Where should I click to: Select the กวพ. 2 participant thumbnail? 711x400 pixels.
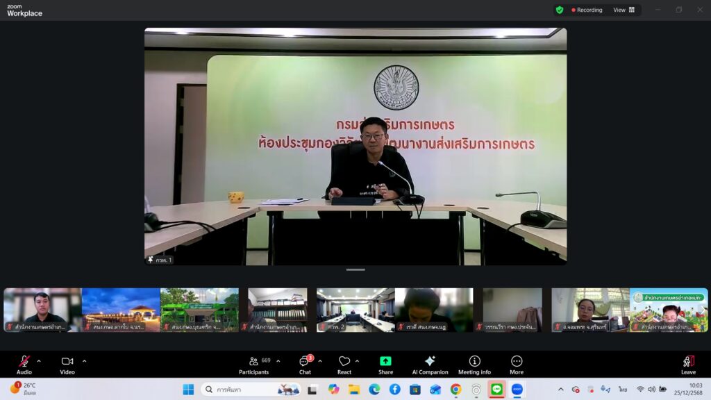tap(355, 310)
